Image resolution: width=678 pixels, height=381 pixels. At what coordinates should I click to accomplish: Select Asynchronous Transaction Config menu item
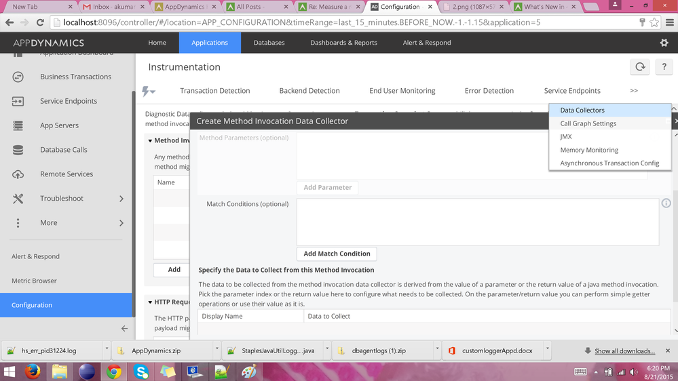pos(609,163)
